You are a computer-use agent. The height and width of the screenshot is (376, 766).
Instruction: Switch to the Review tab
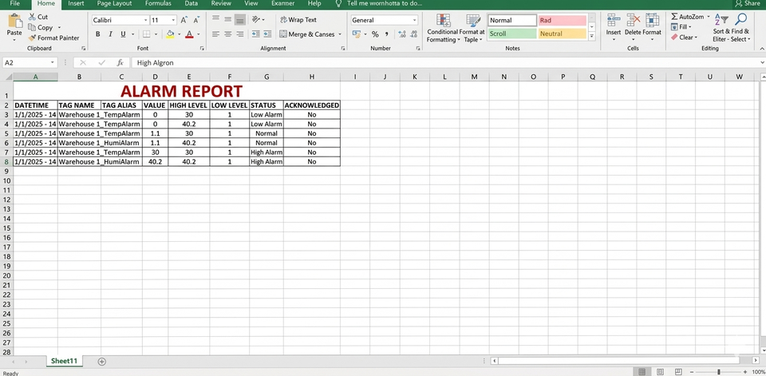click(221, 3)
